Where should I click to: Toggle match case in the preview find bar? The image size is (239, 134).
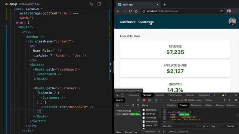[x=213, y=126]
